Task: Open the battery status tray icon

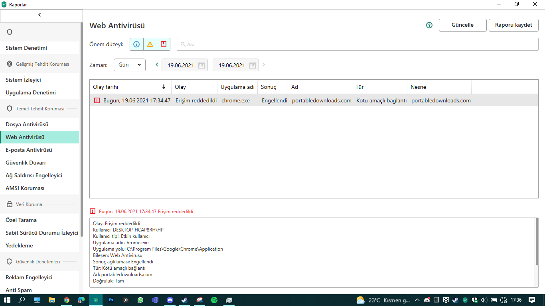Action: pyautogui.click(x=494, y=300)
